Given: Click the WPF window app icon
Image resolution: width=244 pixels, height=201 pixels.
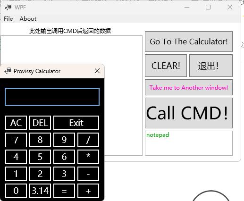Looking at the screenshot, I should click(8, 7).
